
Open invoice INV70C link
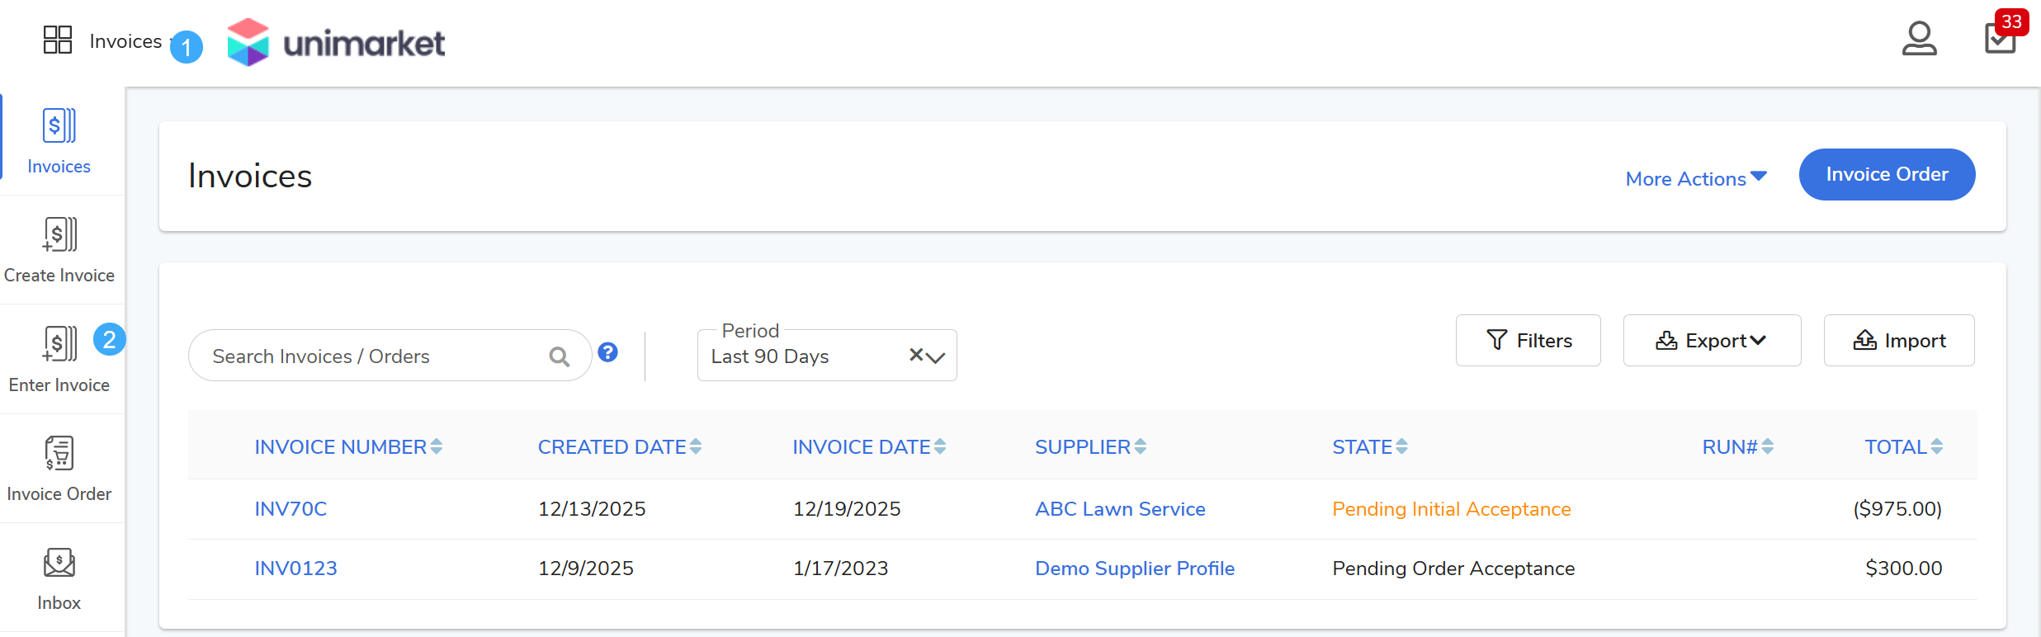[x=291, y=509]
